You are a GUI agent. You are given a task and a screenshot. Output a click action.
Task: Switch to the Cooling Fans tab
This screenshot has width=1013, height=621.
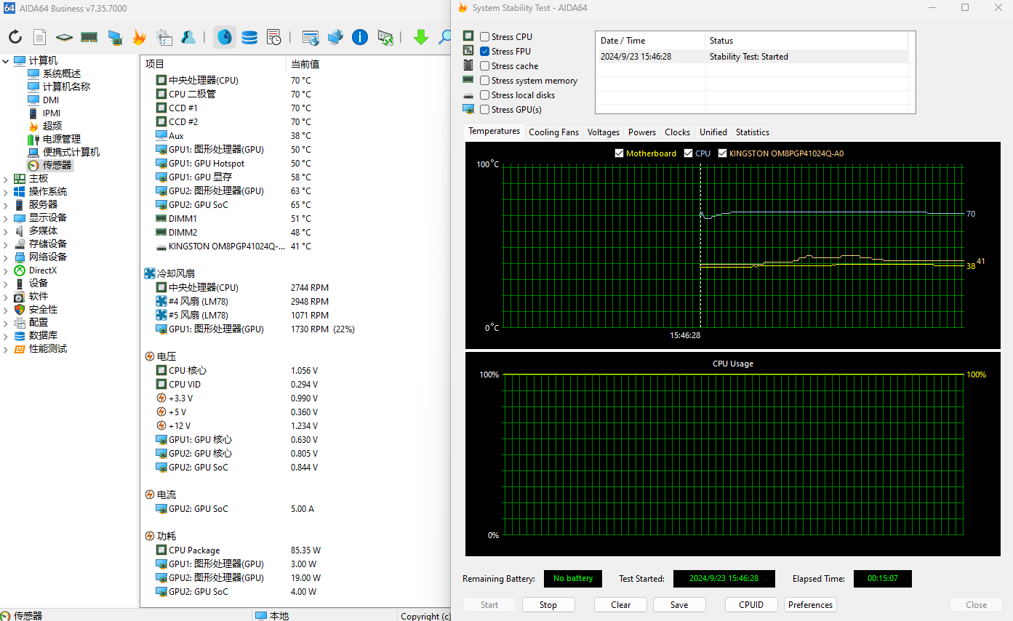(553, 132)
